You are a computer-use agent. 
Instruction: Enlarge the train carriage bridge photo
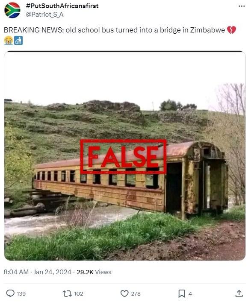coord(125,155)
